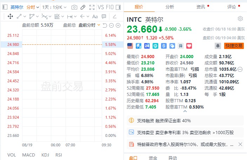
Task: Toggle the left sidebar panel icon
Action: (x=5, y=7)
